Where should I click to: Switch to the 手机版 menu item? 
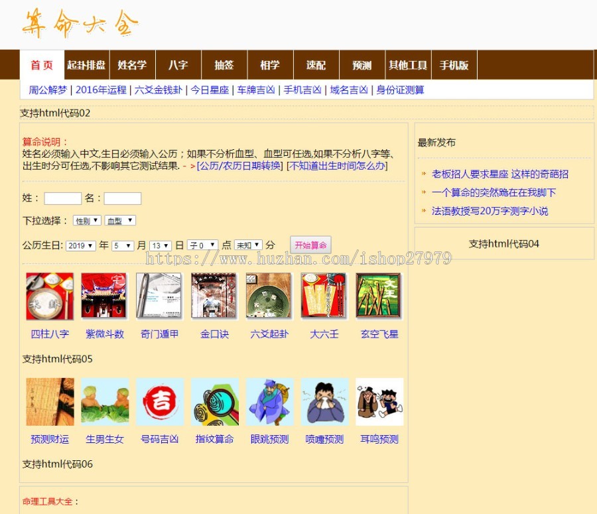pos(454,65)
